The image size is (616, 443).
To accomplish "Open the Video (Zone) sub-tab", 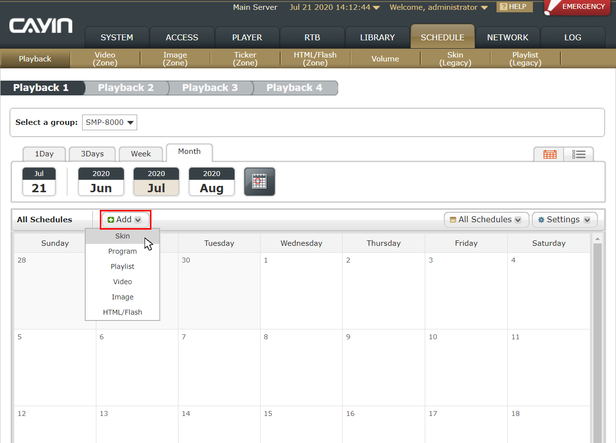I will pyautogui.click(x=105, y=59).
